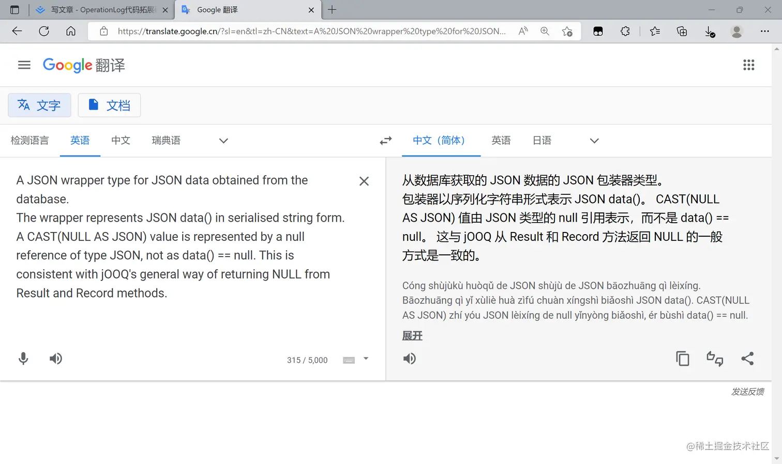Select 瑞典语 as source language
Image resolution: width=782 pixels, height=464 pixels.
(166, 141)
